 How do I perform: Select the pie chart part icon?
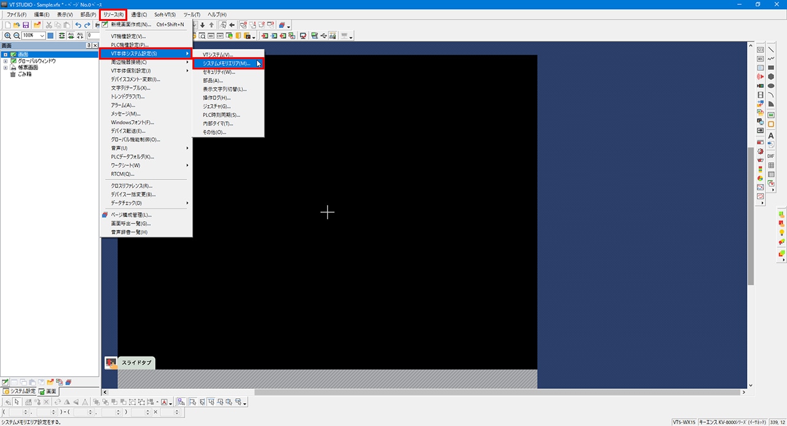(761, 178)
